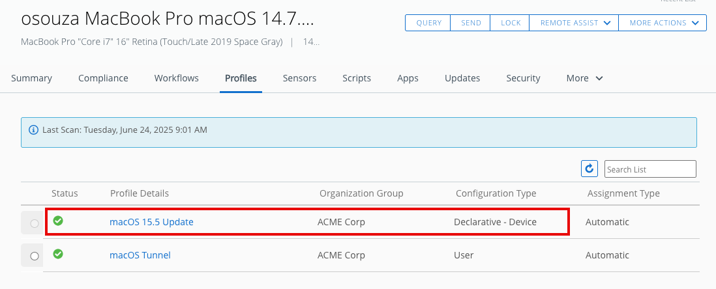Expand the Remote Assist dropdown

(575, 23)
